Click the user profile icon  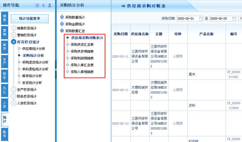click(x=49, y=6)
